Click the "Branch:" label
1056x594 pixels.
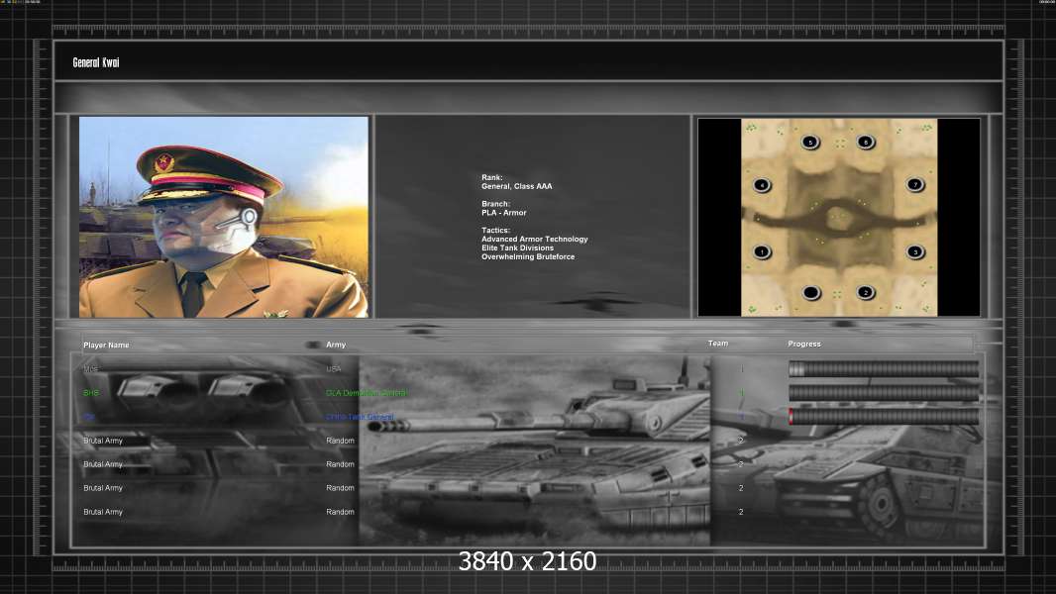(x=495, y=204)
